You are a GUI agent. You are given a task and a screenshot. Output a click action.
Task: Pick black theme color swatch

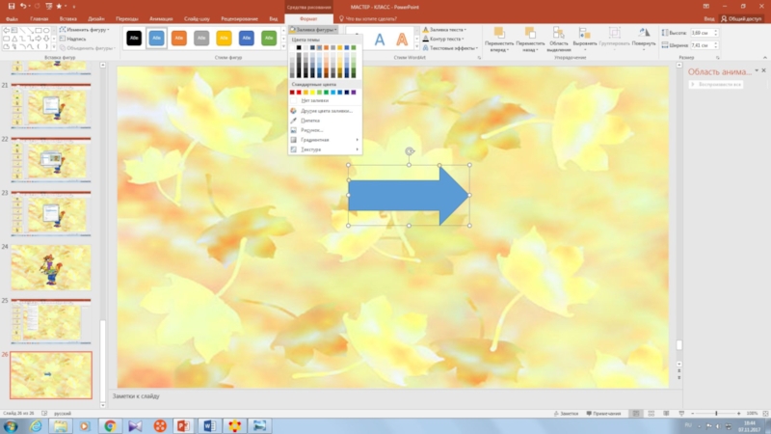pyautogui.click(x=299, y=47)
